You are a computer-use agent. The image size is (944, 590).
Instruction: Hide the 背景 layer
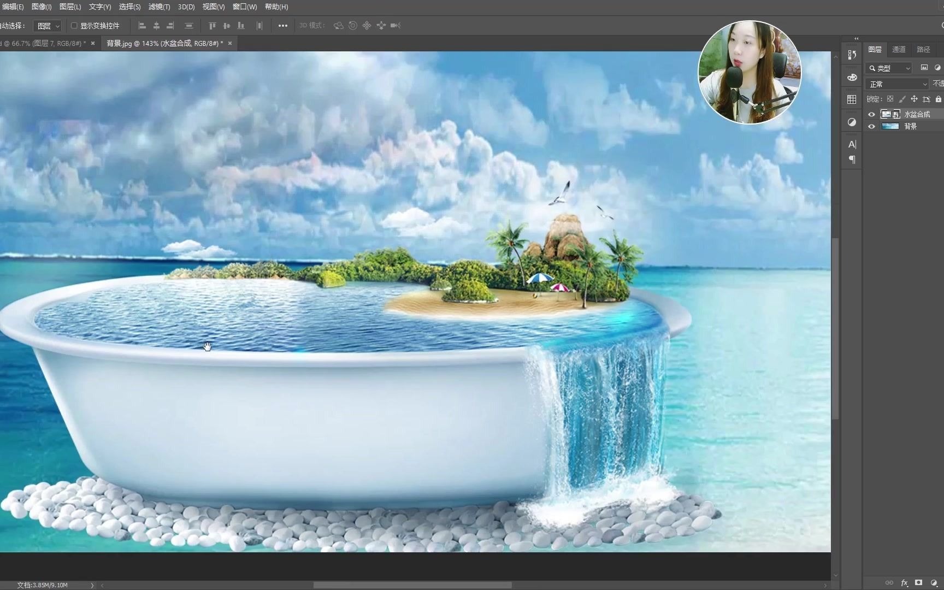click(871, 126)
